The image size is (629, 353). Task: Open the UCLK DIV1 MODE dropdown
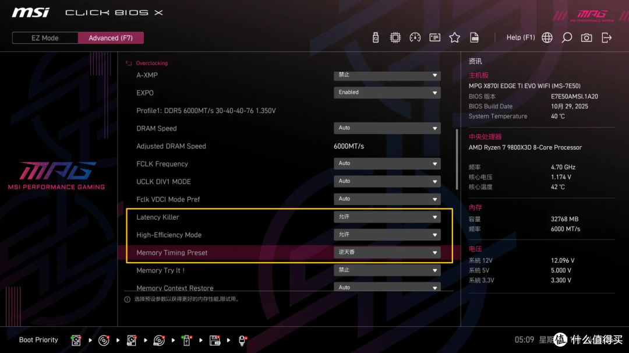point(387,181)
